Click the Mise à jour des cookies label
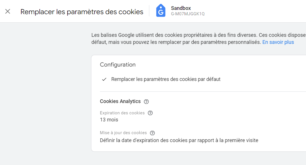The image size is (306, 165). point(123,133)
